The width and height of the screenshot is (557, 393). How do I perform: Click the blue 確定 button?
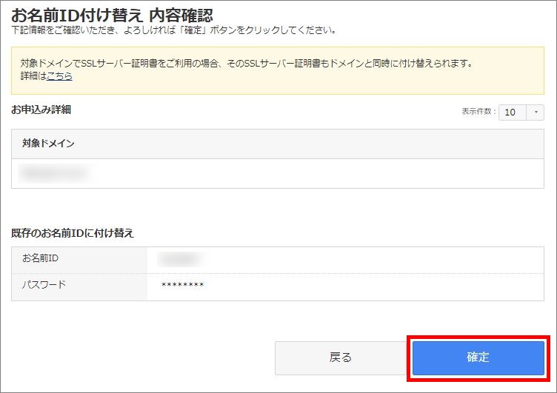[478, 357]
